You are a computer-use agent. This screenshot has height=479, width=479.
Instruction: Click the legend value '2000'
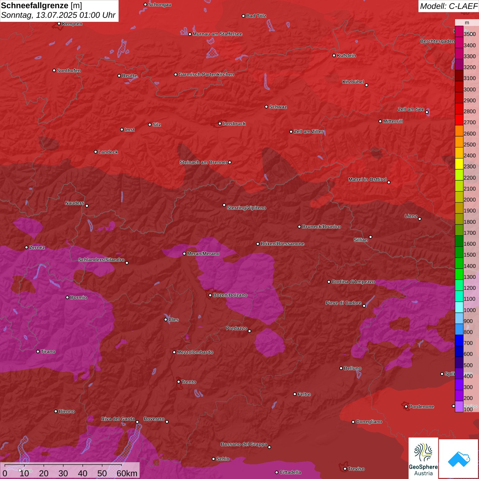click(469, 200)
